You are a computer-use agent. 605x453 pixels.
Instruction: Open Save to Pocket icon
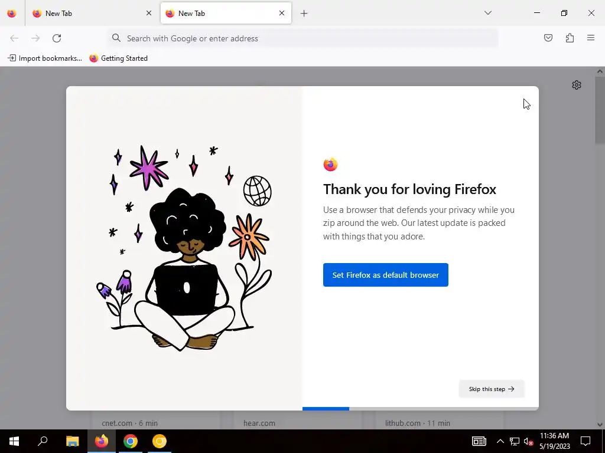548,38
